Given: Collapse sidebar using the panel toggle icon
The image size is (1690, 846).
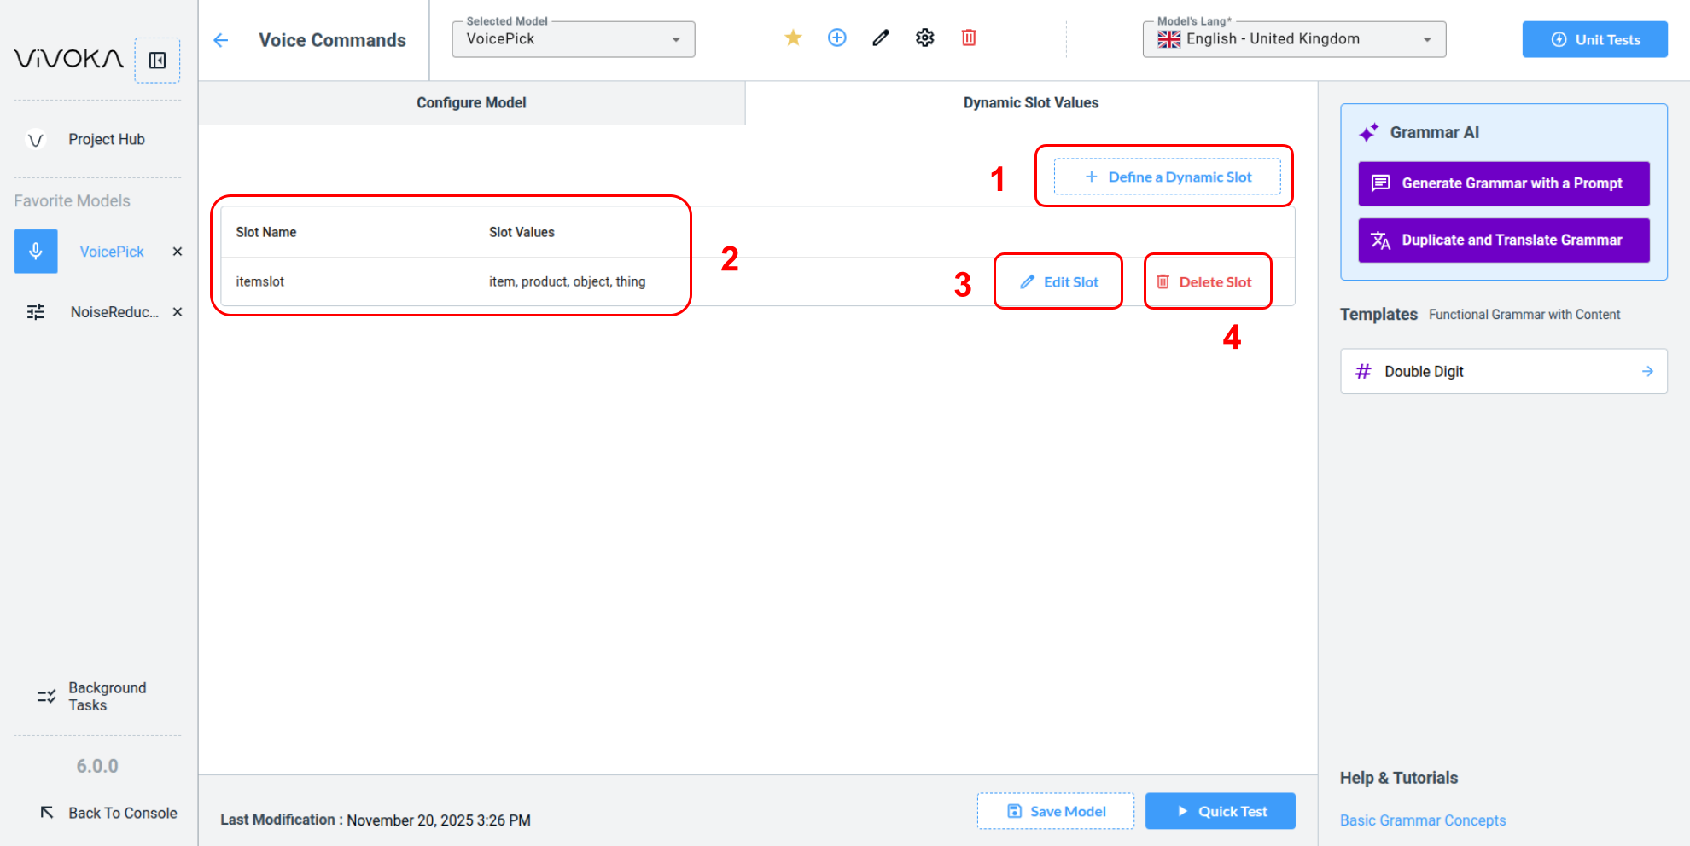Looking at the screenshot, I should (x=157, y=61).
